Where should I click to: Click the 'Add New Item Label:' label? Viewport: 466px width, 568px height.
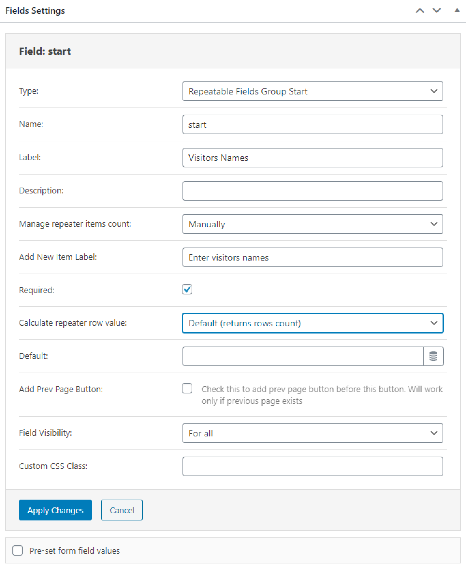[x=58, y=257]
